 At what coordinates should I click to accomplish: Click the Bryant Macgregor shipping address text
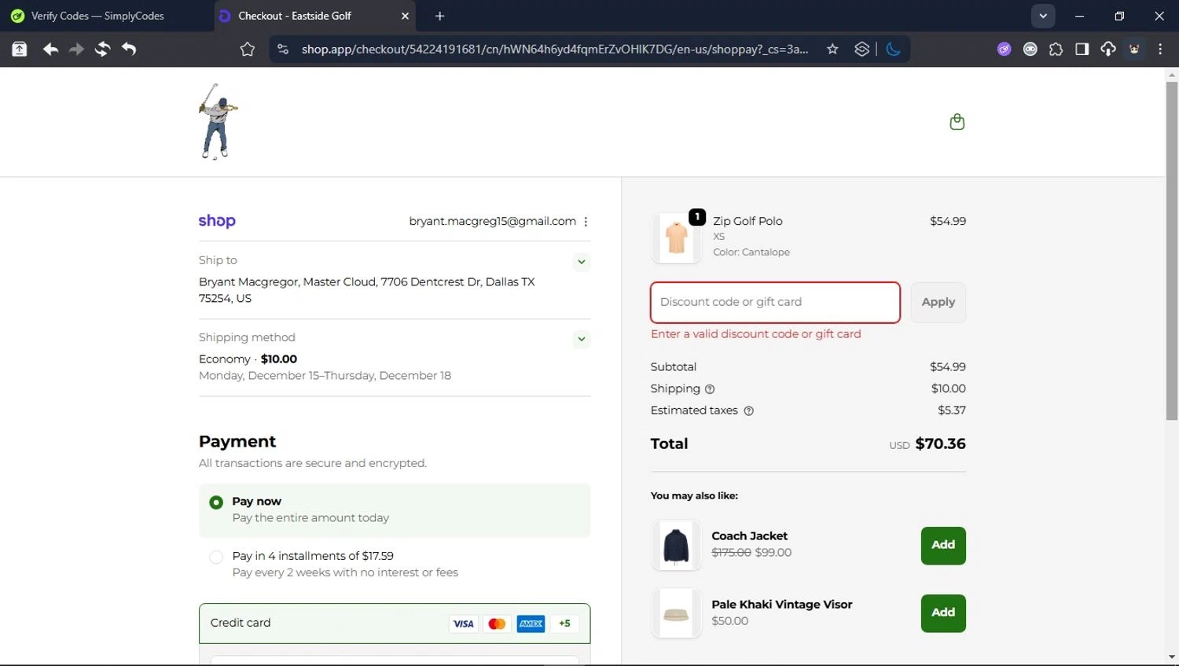coord(367,290)
